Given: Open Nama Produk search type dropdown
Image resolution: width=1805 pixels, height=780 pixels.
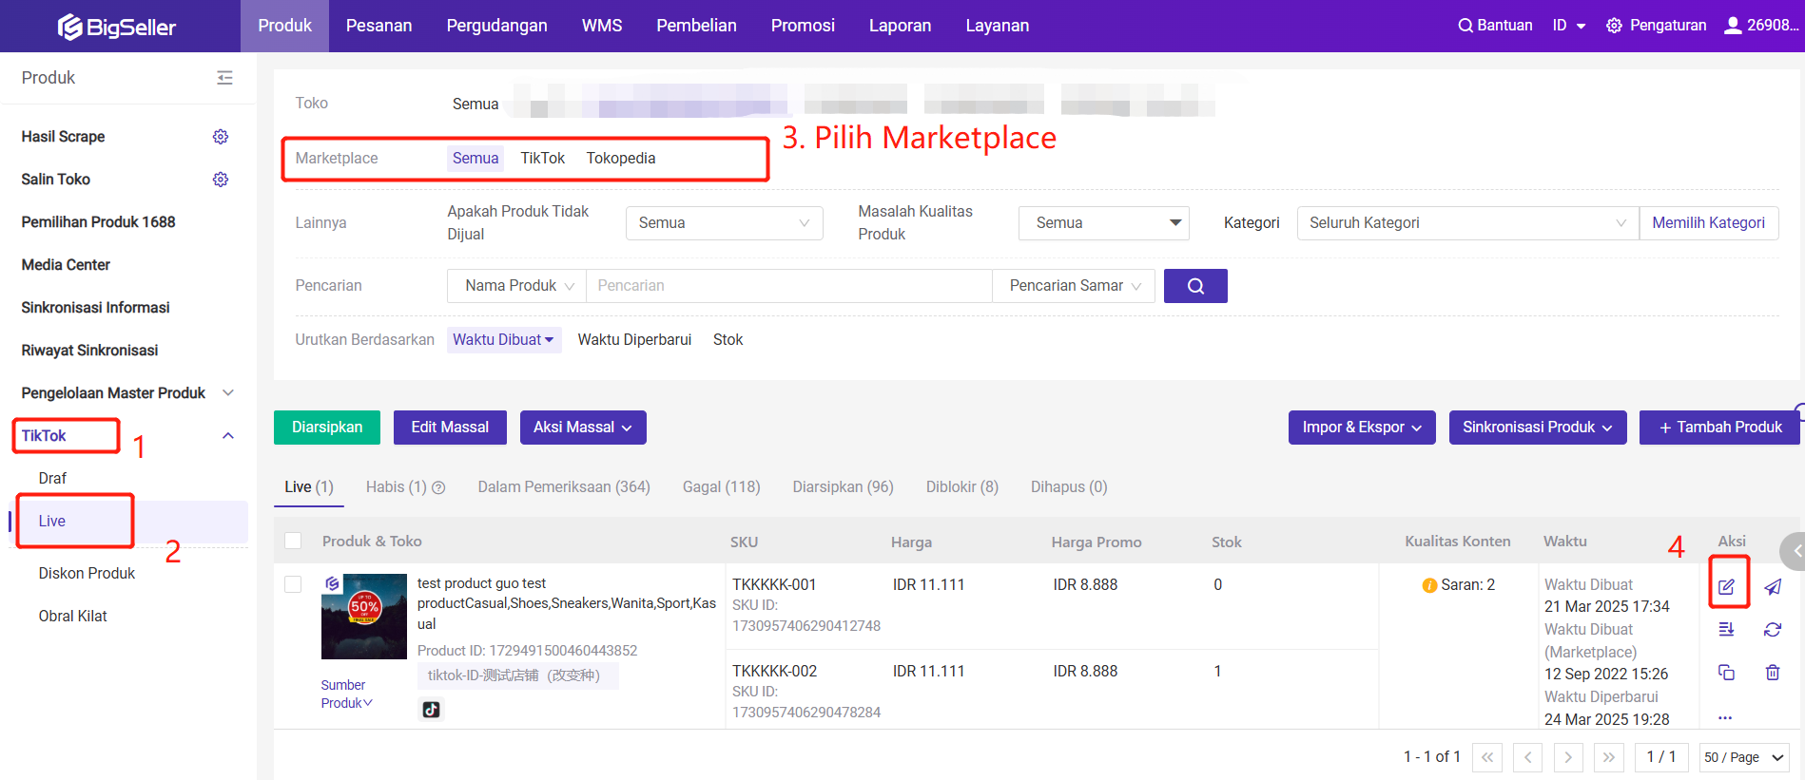Looking at the screenshot, I should 517,286.
